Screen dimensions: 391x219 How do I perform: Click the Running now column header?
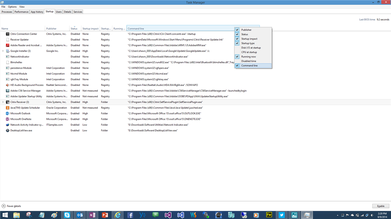[x=120, y=29]
